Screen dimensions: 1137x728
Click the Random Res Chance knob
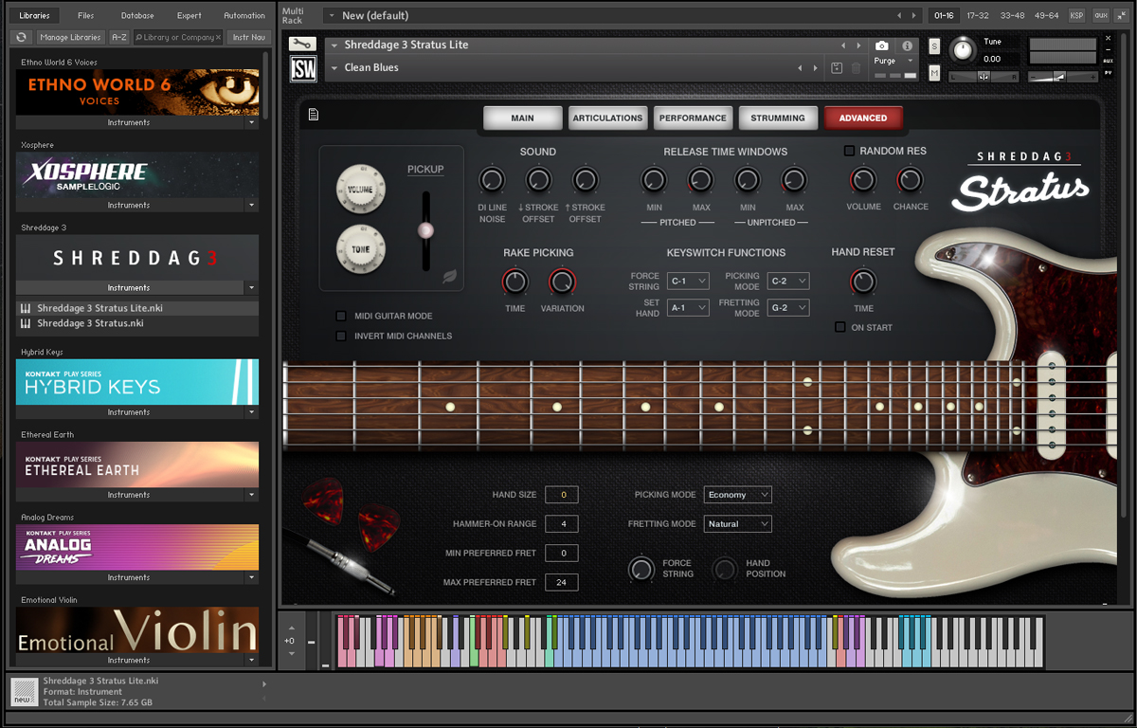pyautogui.click(x=910, y=180)
